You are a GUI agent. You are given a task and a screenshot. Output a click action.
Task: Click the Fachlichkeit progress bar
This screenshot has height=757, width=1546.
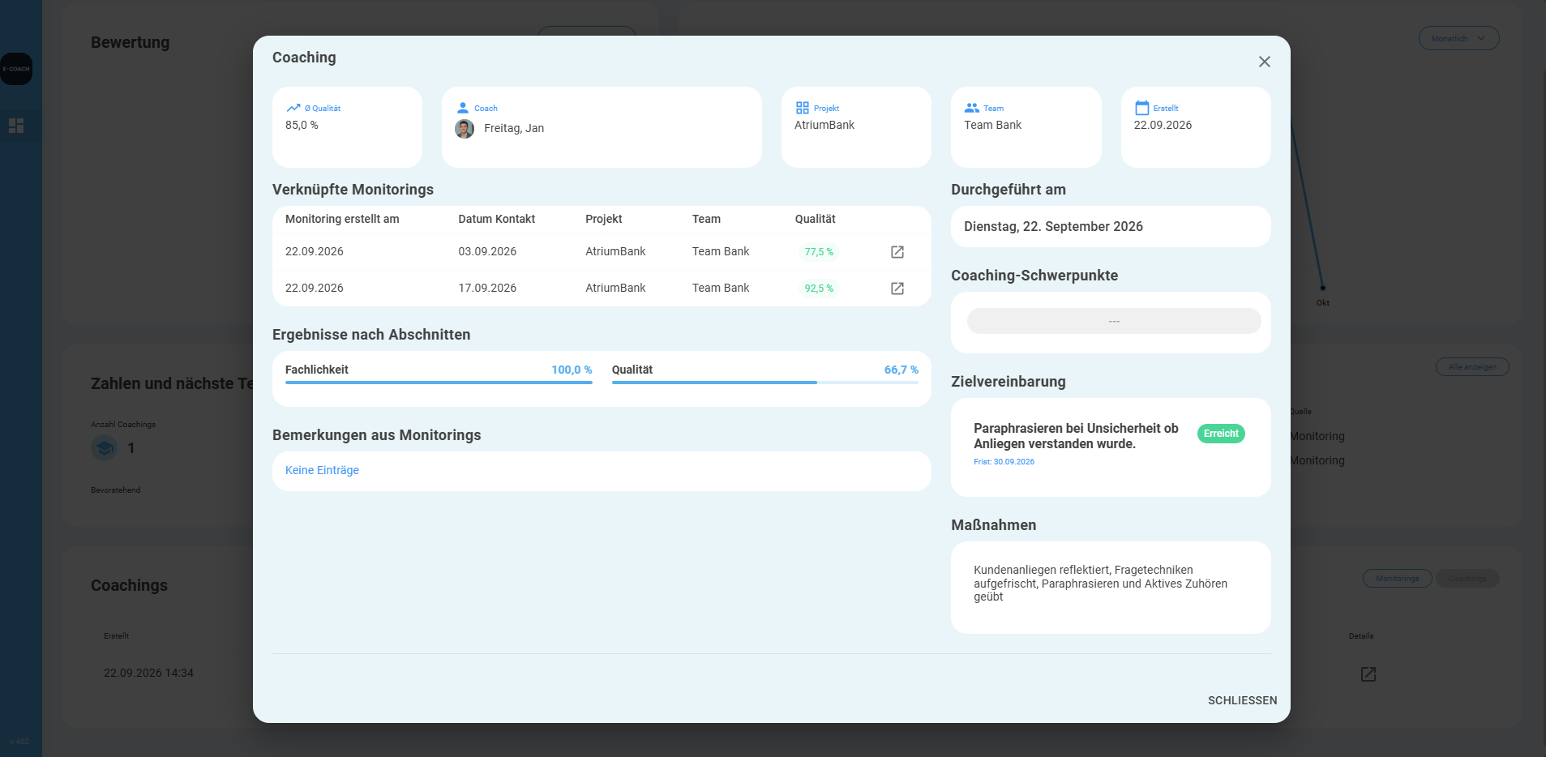point(439,383)
